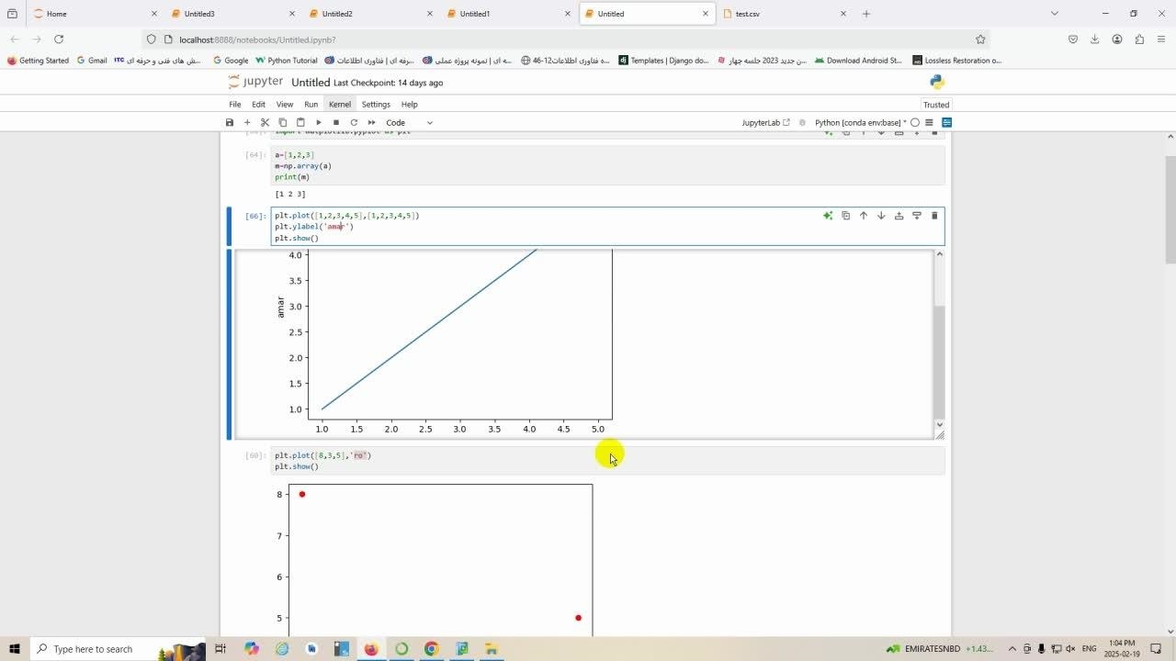The width and height of the screenshot is (1176, 661).
Task: Open the Python (conda env:base) kernel selector
Action: (x=859, y=123)
